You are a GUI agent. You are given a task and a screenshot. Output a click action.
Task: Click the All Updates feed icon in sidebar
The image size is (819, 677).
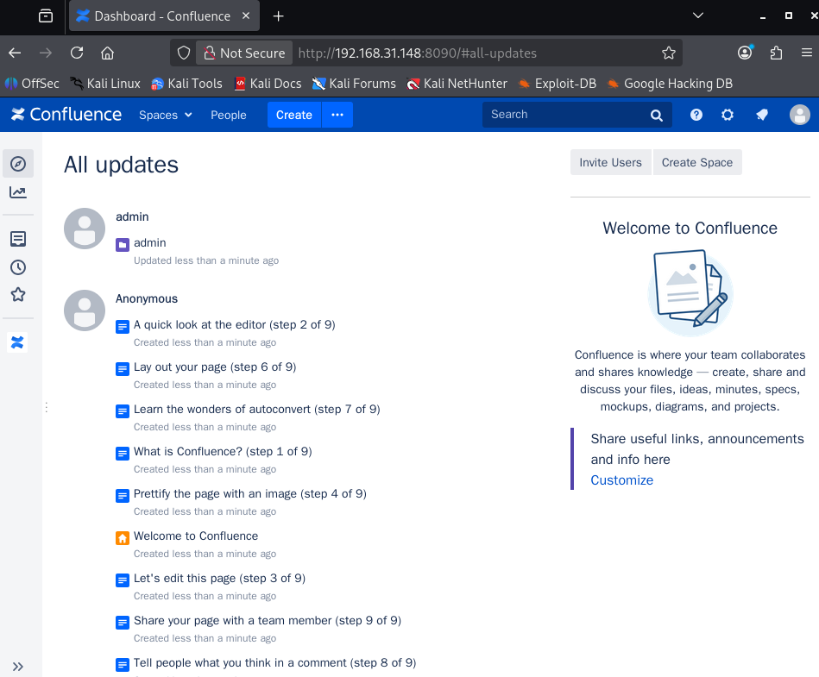[x=17, y=239]
